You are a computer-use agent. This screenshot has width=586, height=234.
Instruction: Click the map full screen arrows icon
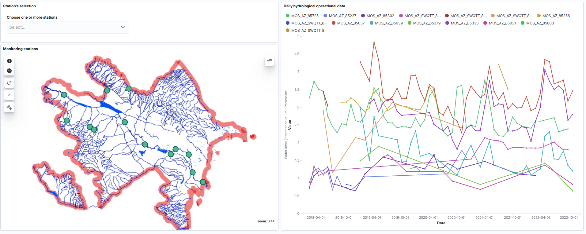9,95
